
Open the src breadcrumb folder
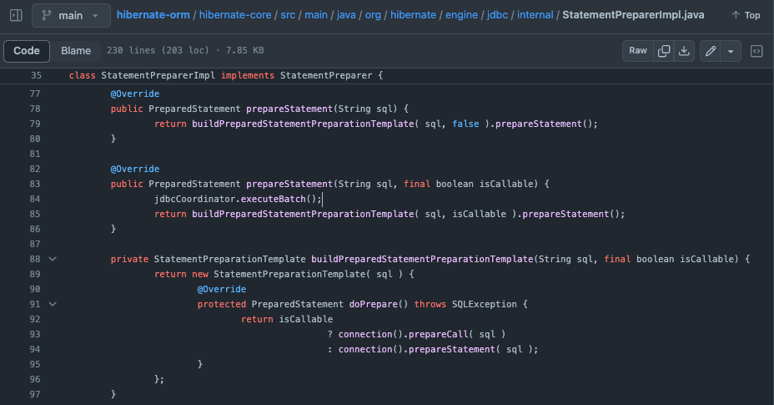(x=288, y=15)
